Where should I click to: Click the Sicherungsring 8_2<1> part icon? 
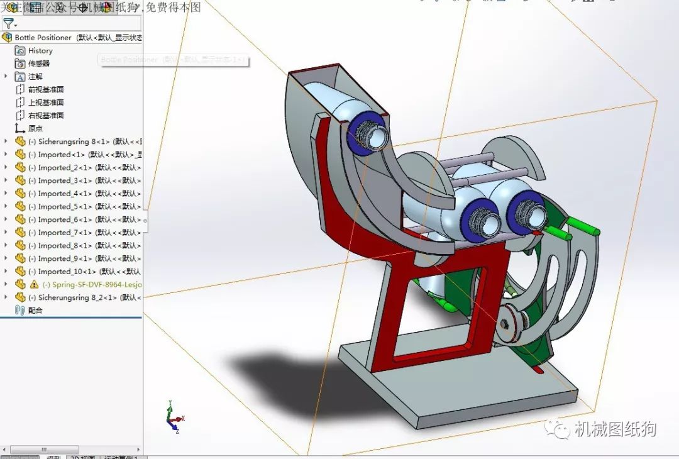pyautogui.click(x=20, y=297)
